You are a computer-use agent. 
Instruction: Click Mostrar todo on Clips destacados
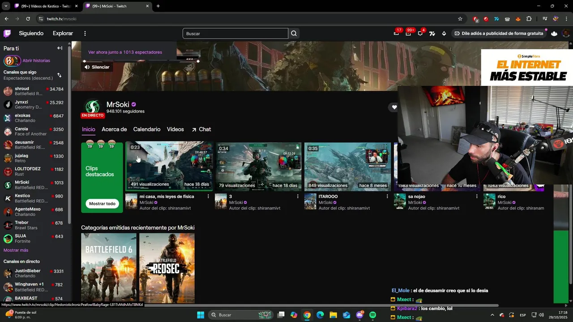click(102, 203)
